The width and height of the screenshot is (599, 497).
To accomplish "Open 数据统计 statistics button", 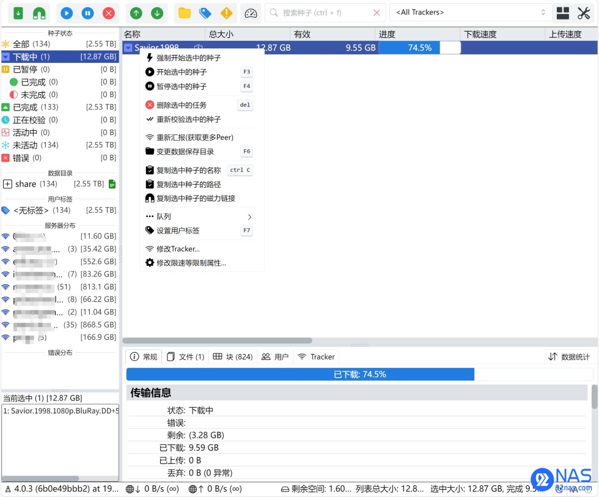I will pyautogui.click(x=569, y=357).
